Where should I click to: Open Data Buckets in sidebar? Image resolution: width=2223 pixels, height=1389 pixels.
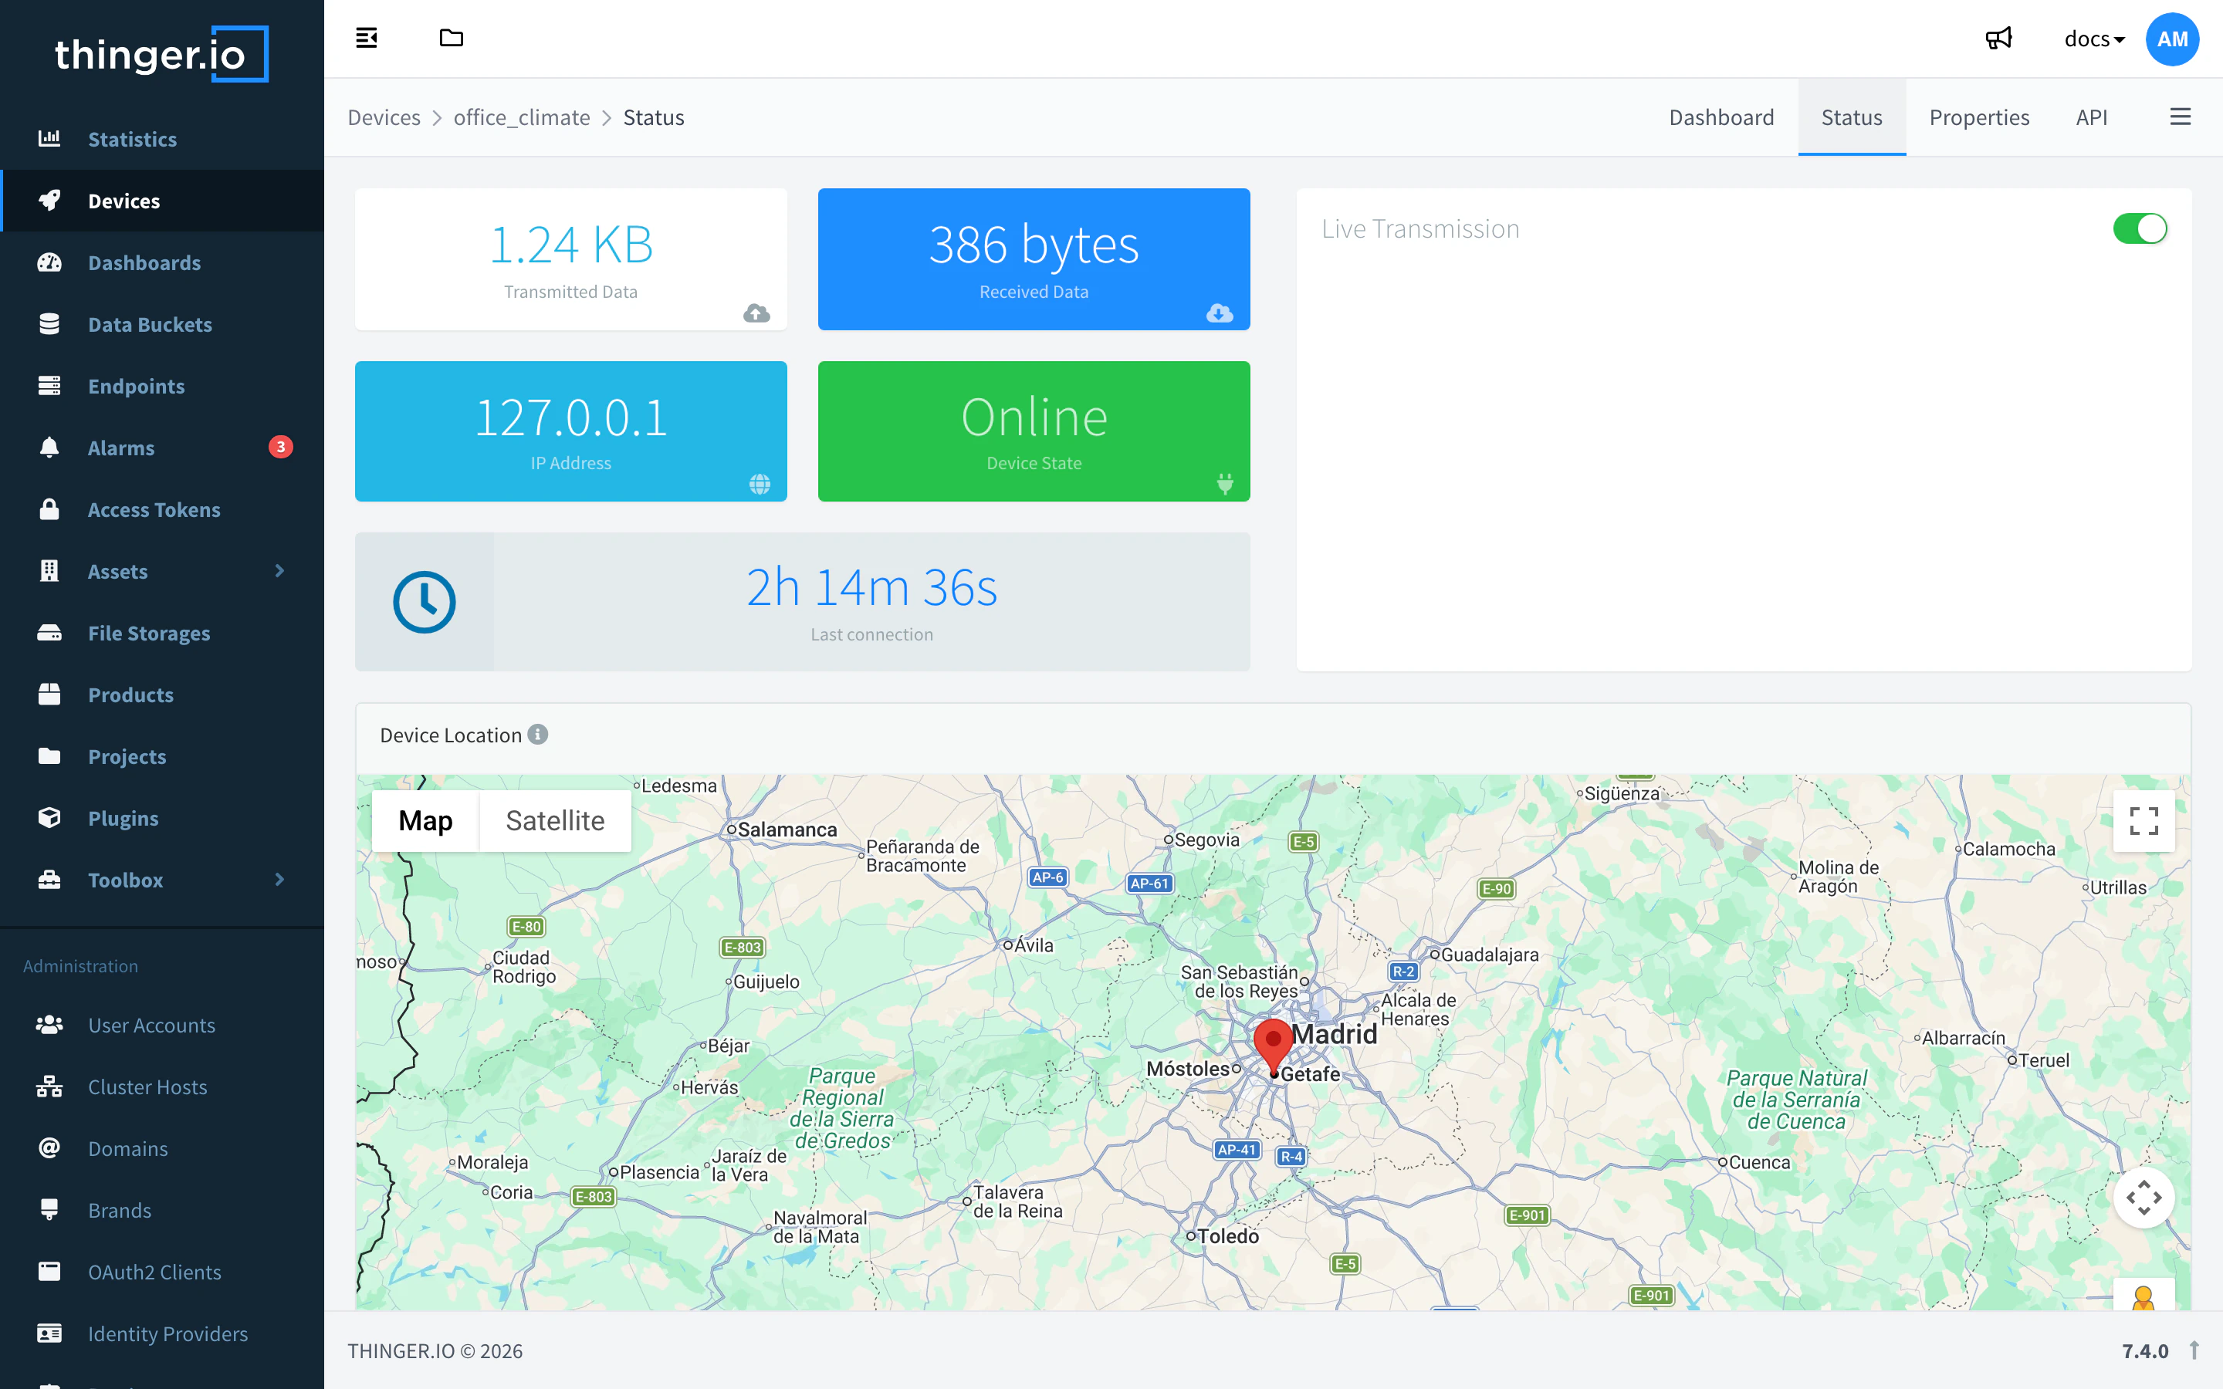(161, 323)
